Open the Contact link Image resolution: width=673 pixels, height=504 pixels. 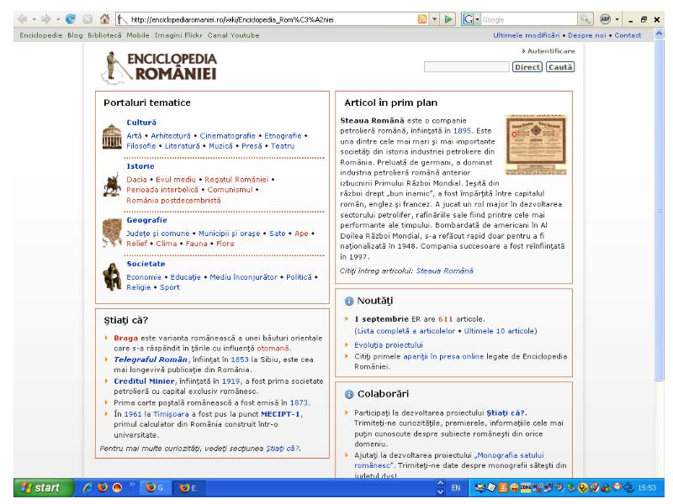628,35
